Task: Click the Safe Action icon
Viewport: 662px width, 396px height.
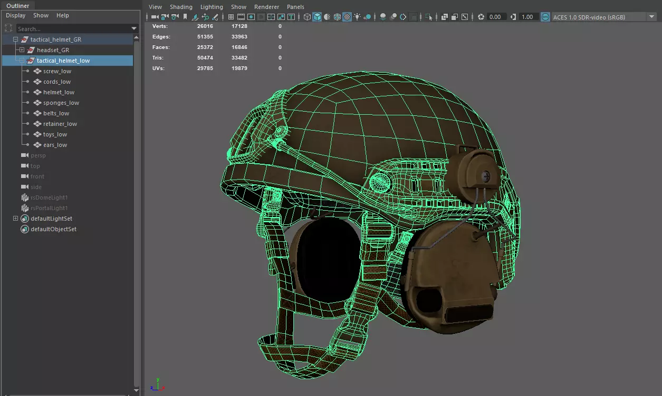Action: [281, 17]
